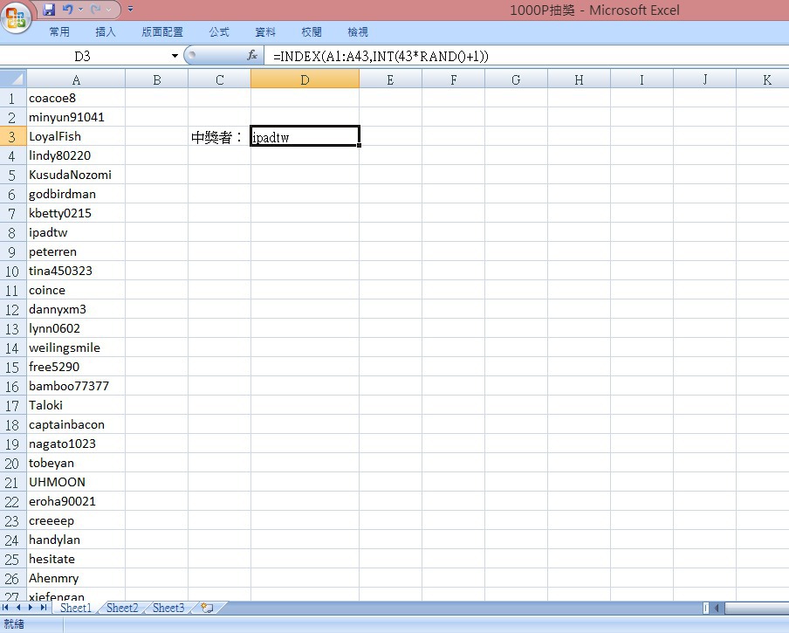Screen dimensions: 789x633
Task: Select row 1 header
Action: pyautogui.click(x=12, y=98)
